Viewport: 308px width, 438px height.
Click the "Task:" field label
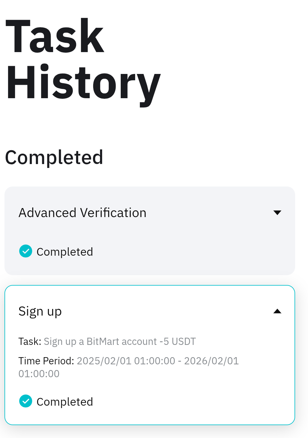[x=30, y=342]
